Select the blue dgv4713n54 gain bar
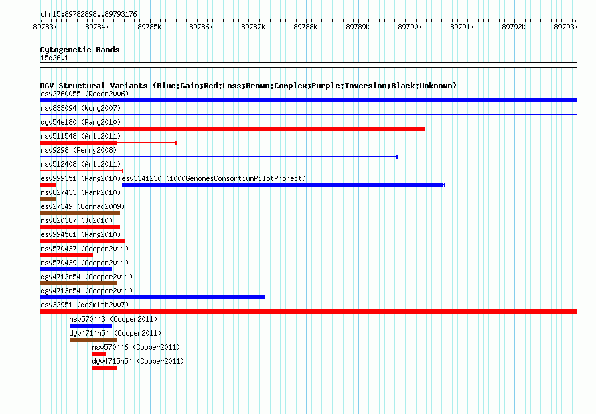596x414 pixels. point(152,297)
